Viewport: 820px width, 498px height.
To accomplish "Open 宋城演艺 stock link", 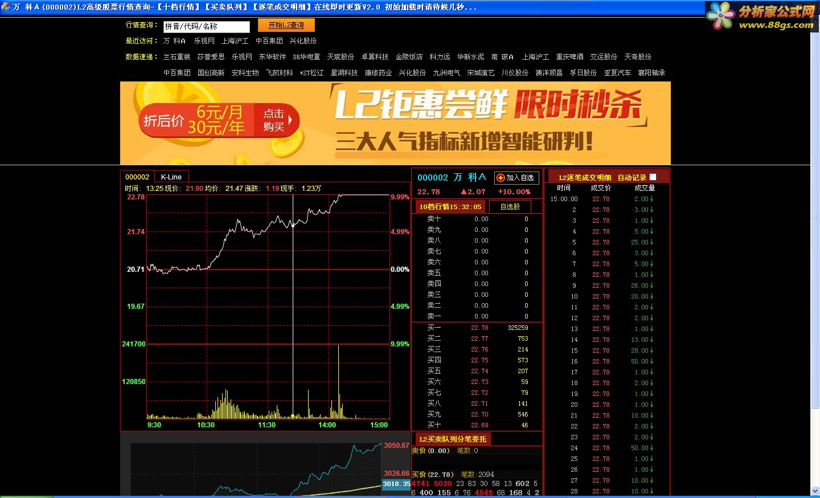I will coord(481,73).
